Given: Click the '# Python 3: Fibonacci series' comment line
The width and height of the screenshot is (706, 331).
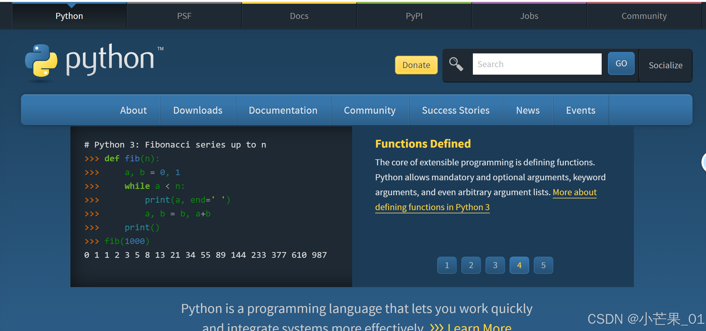Looking at the screenshot, I should (175, 145).
